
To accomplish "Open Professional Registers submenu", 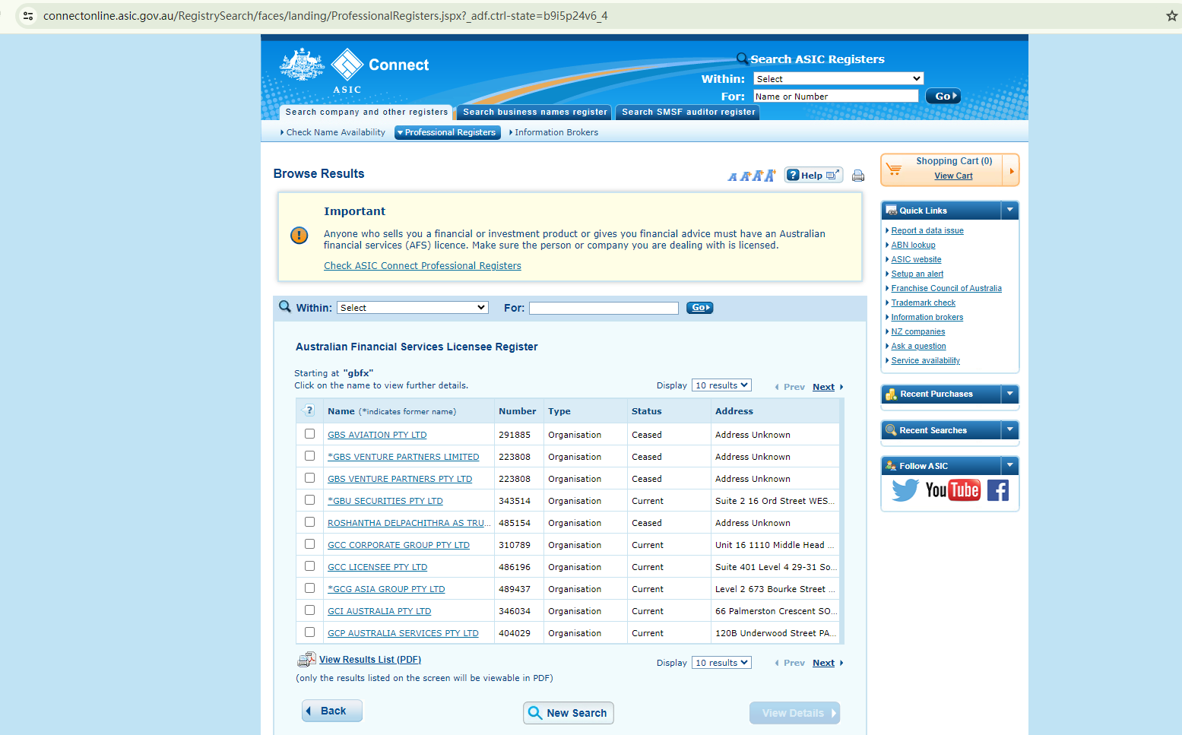I will [x=448, y=132].
